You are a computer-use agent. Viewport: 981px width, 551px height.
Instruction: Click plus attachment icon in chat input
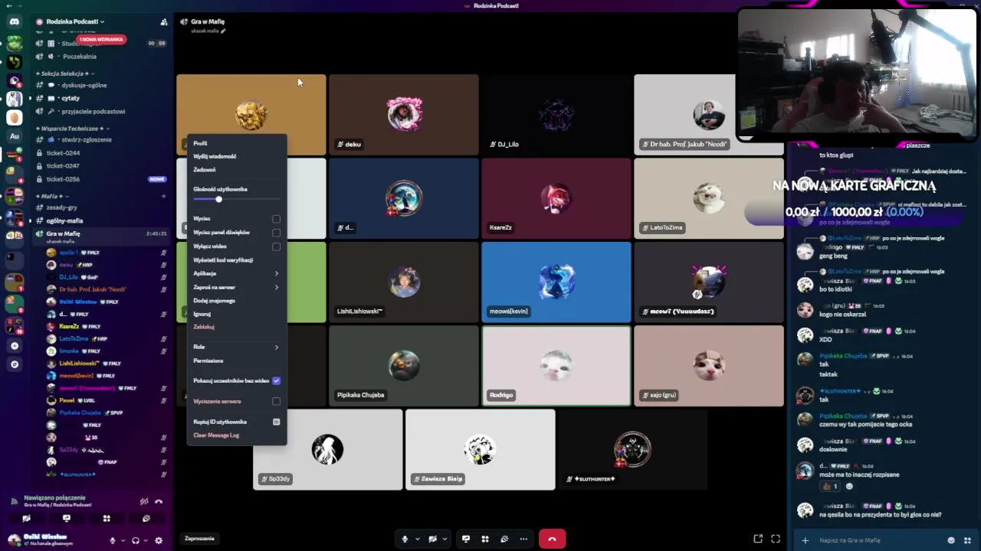(805, 540)
